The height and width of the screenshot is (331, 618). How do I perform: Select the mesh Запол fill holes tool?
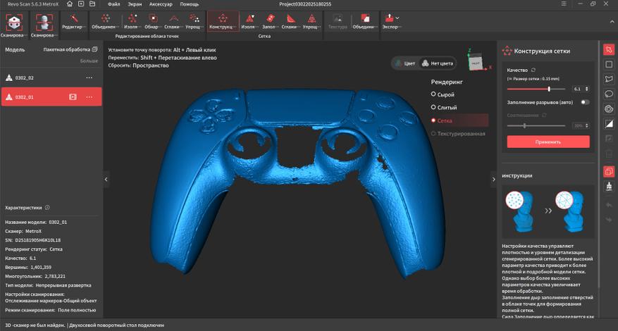click(270, 21)
